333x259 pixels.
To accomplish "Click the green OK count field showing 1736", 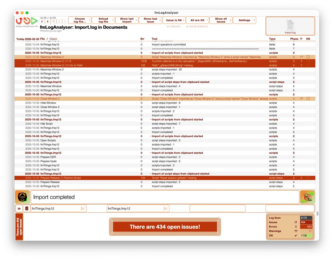I will point(306,235).
